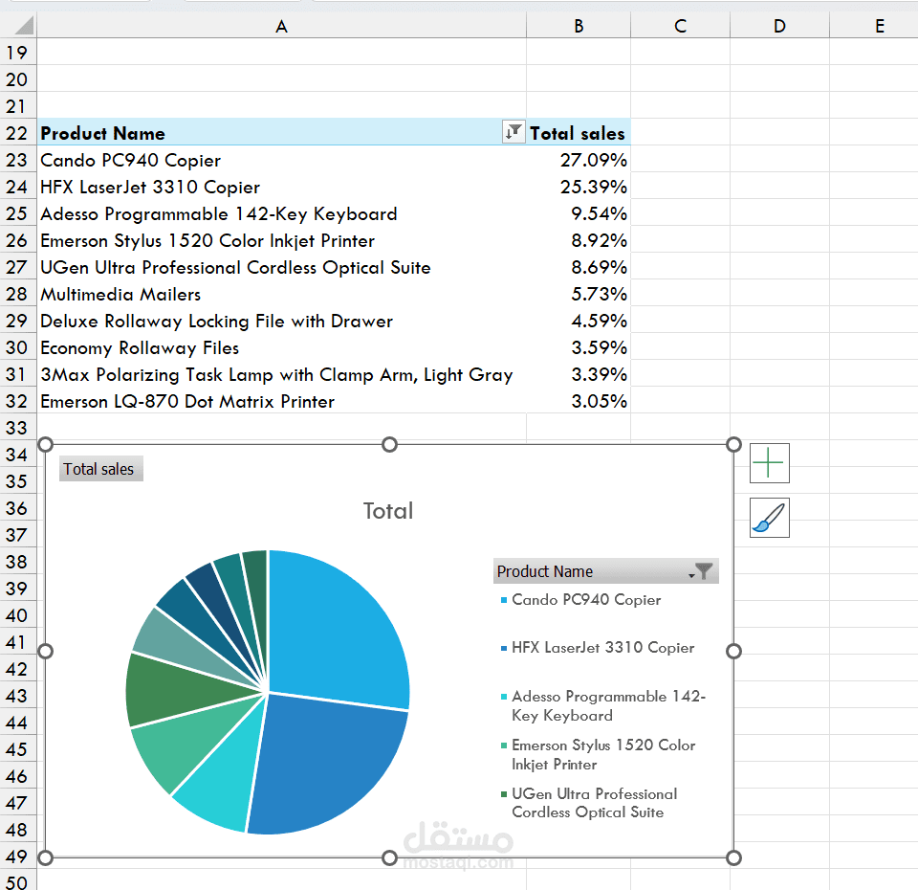Screen dimensions: 918x890
Task: Click legend entry HFX LaserJet 3310 Copier
Action: [603, 648]
